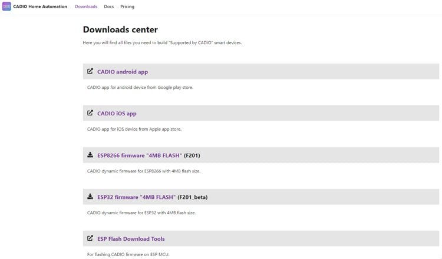Click the CADIO Home Automation brand name
Screen dimensions: 442x259
(40, 6)
